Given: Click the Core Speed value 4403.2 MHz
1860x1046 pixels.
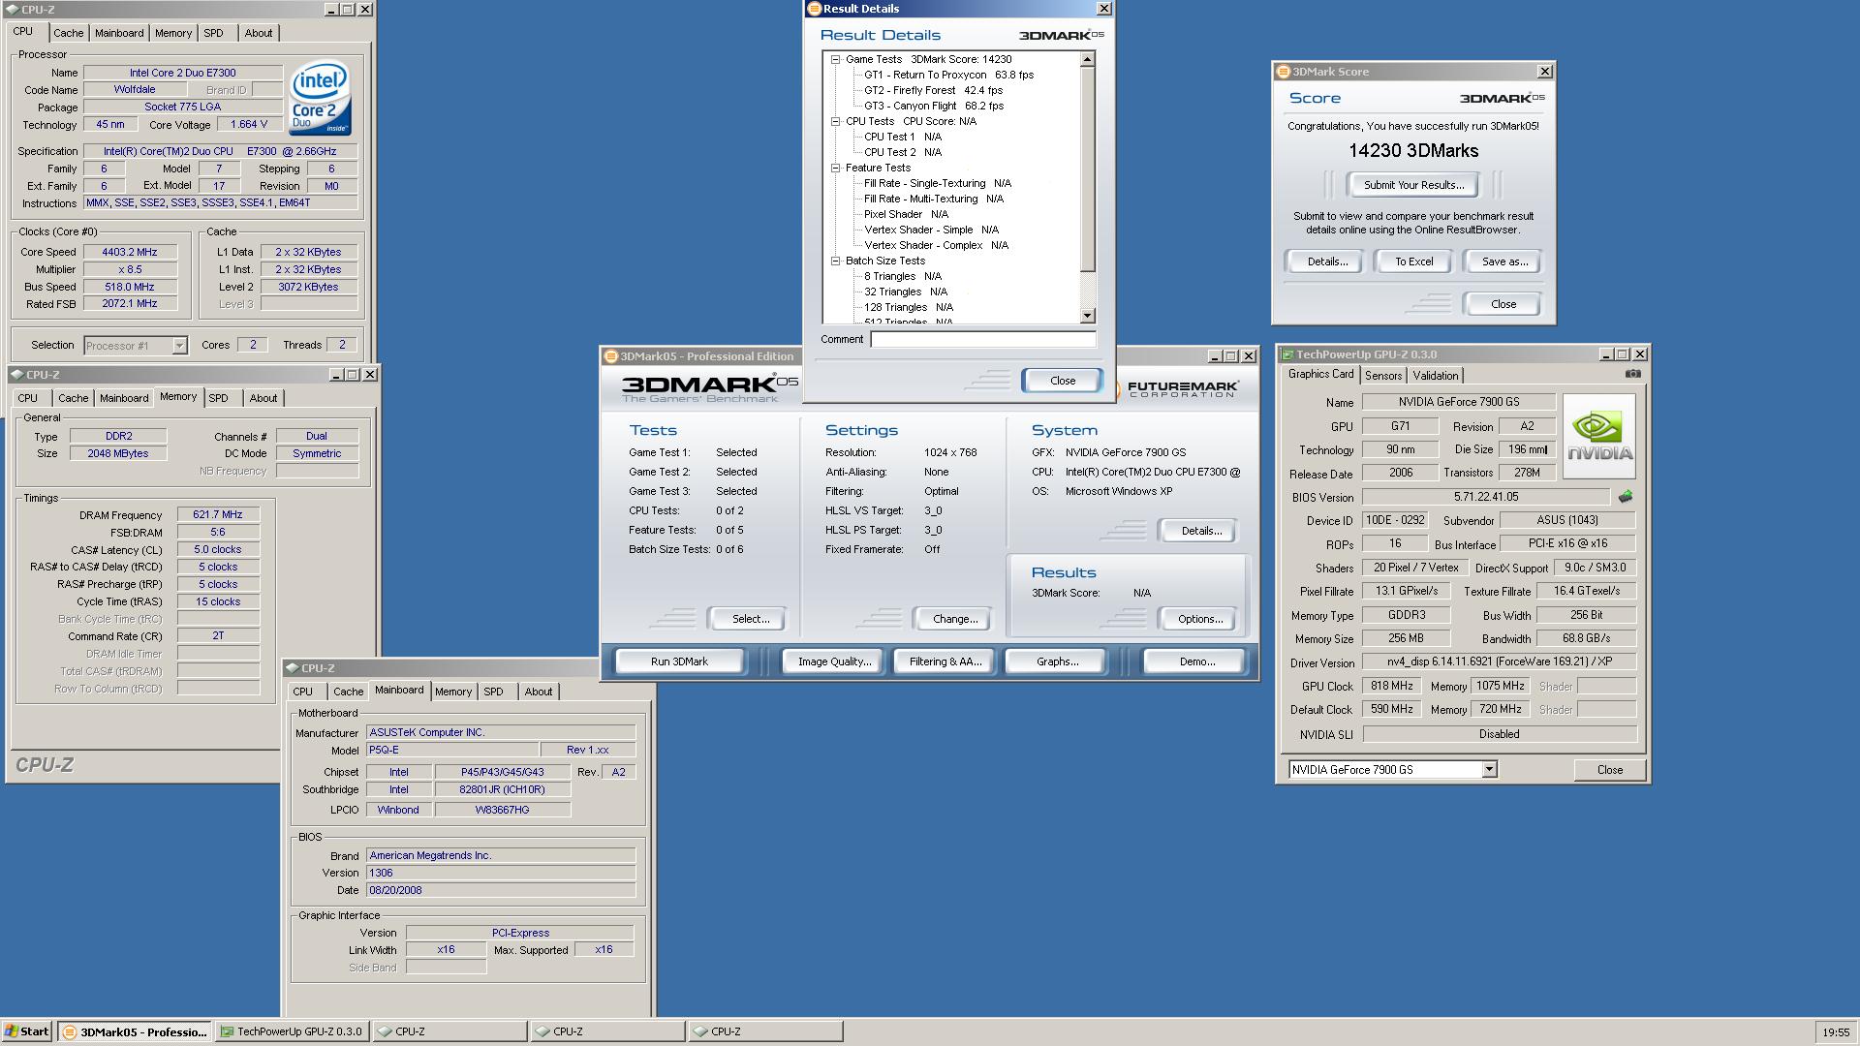Looking at the screenshot, I should (130, 252).
